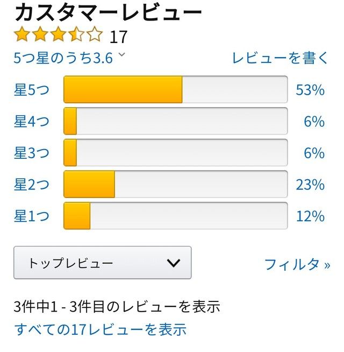Click the third gold star
Image resolution: width=344 pixels, height=352 pixels.
pyautogui.click(x=58, y=34)
